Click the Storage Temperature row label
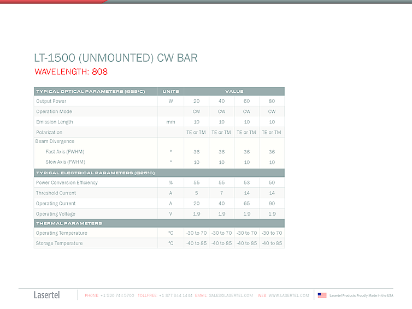 (59, 243)
